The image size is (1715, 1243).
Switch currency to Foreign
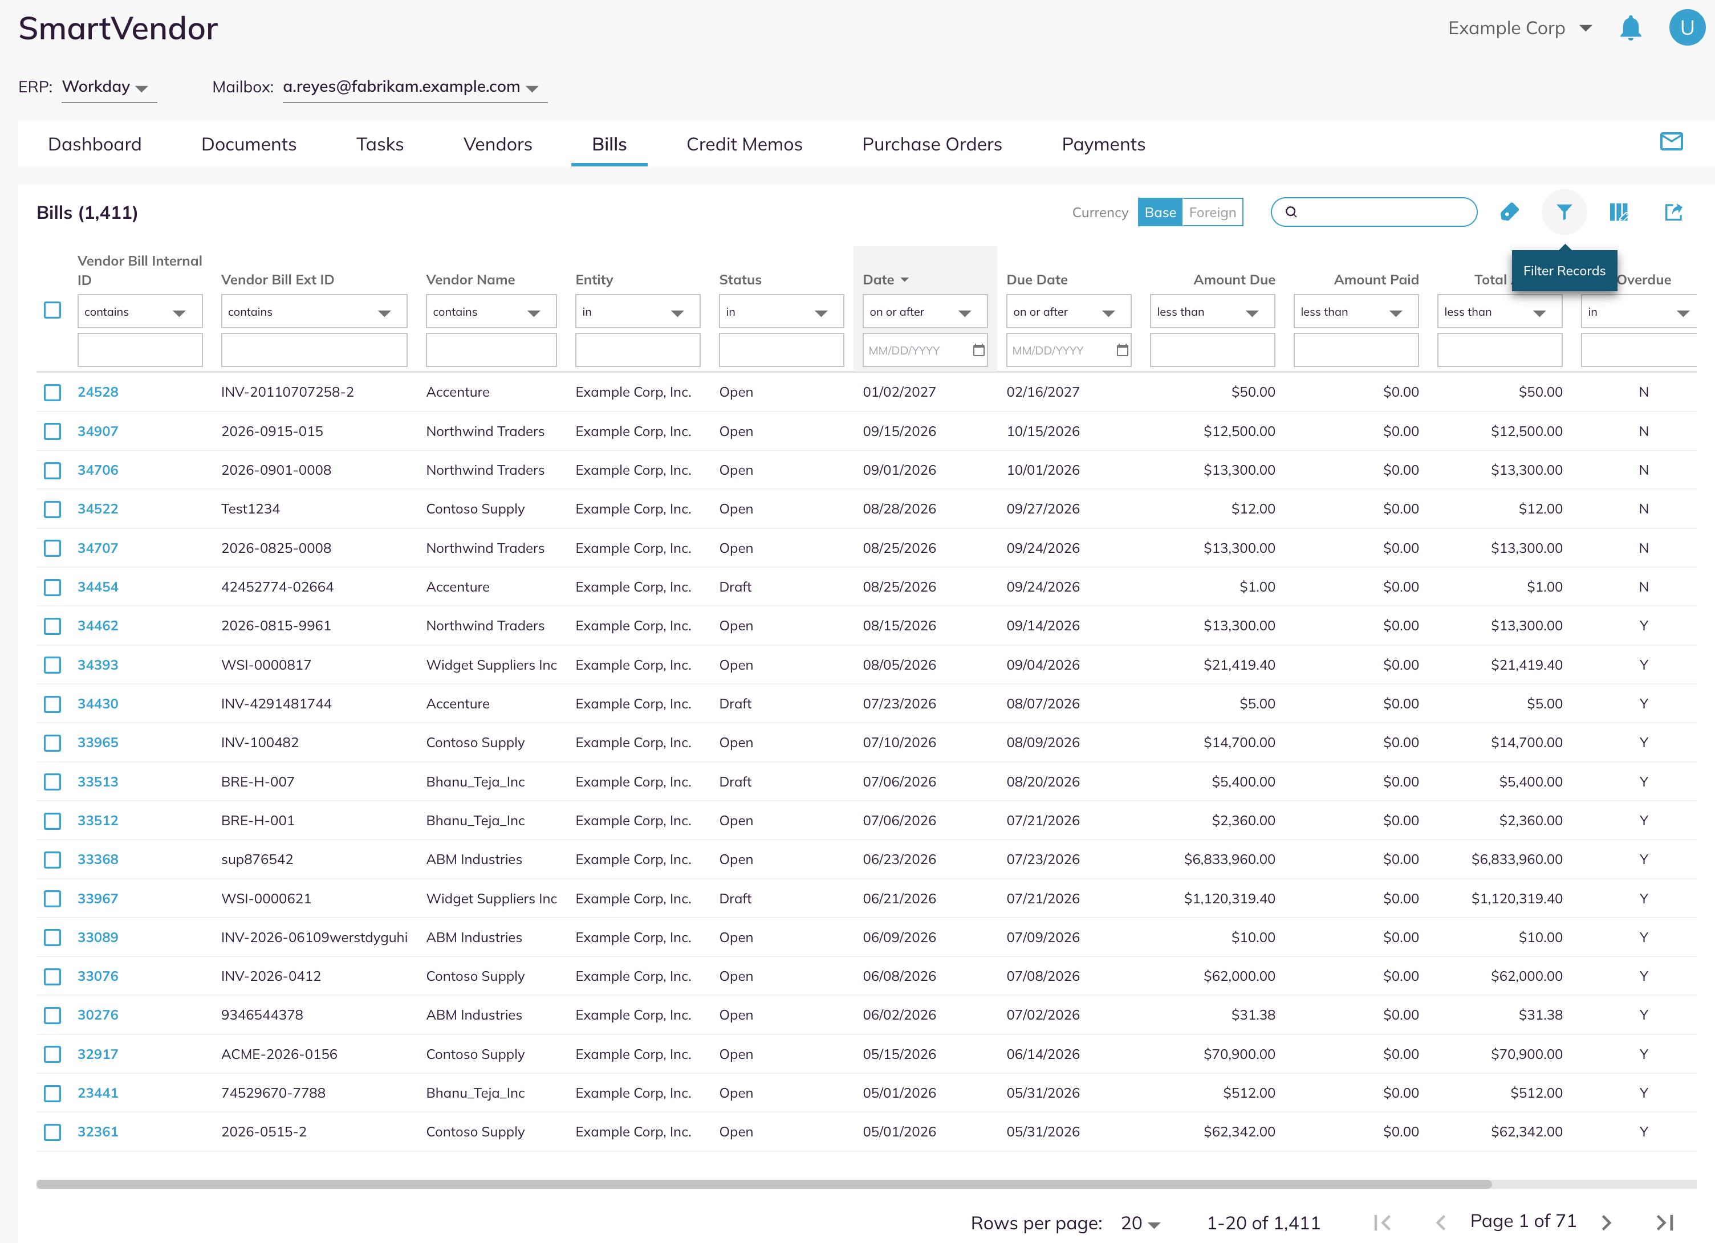pos(1212,213)
